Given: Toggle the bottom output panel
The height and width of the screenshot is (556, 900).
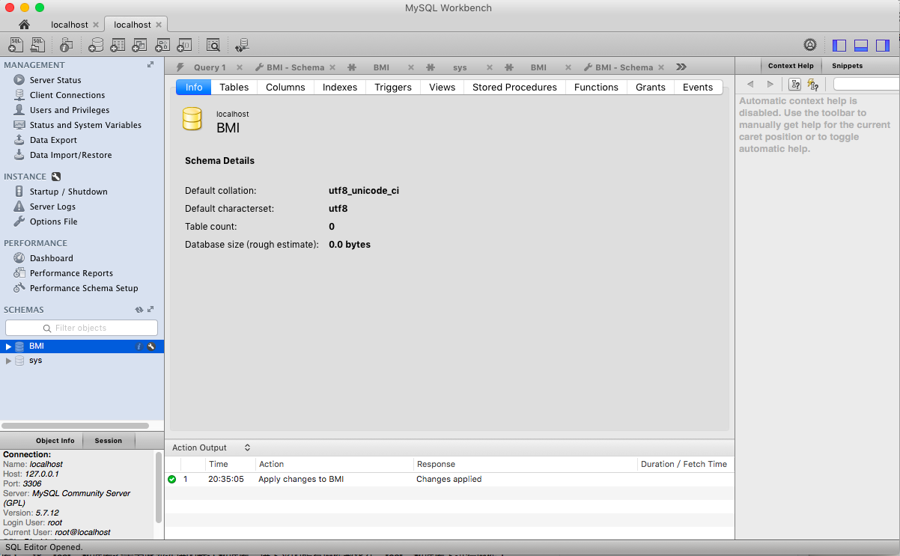Looking at the screenshot, I should point(861,45).
